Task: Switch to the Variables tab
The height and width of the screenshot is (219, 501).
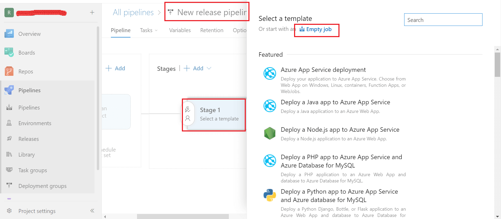Action: (x=180, y=30)
